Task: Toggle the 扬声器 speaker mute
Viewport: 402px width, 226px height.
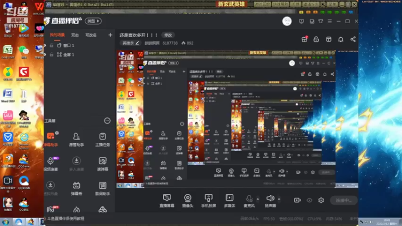Action: tap(270, 200)
